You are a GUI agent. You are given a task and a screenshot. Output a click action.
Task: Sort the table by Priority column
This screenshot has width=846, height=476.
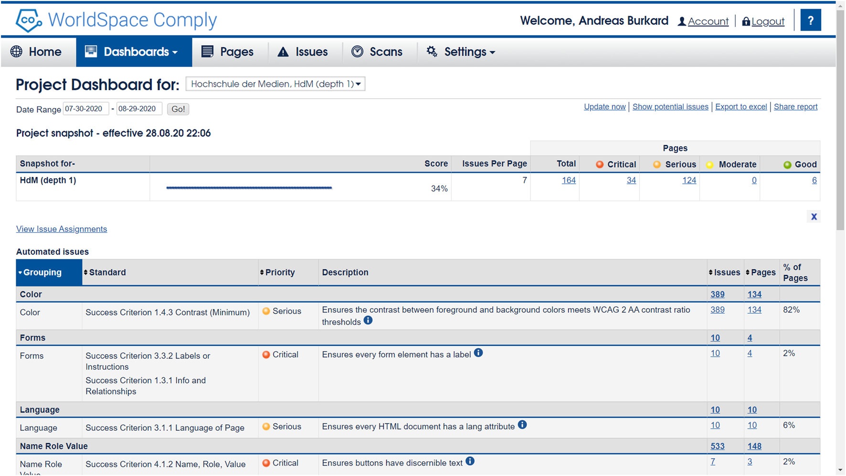(x=277, y=272)
